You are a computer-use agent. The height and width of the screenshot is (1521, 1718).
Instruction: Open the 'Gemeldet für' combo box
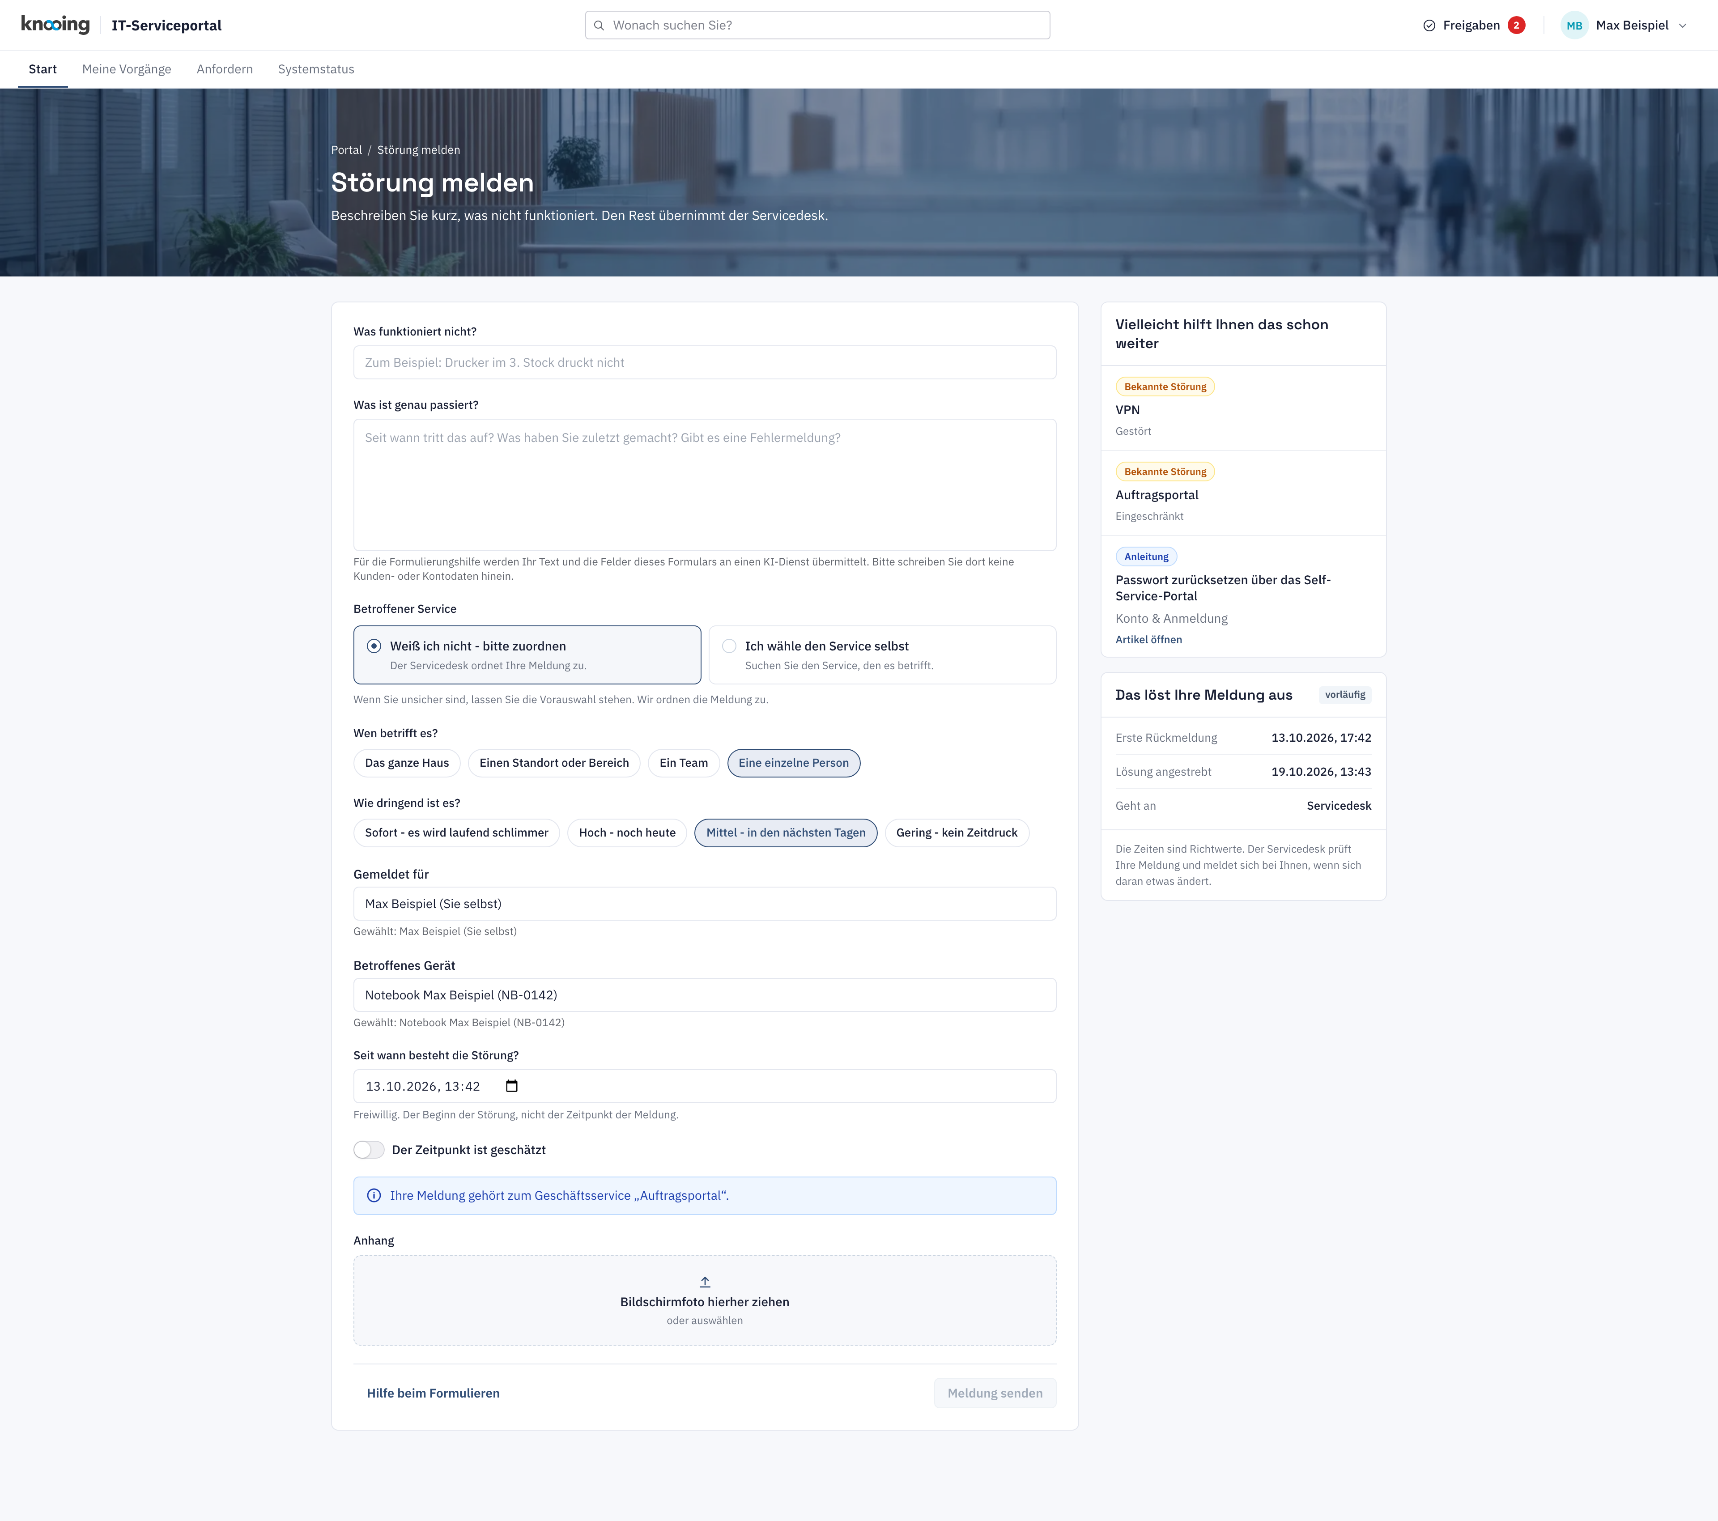[x=705, y=903]
